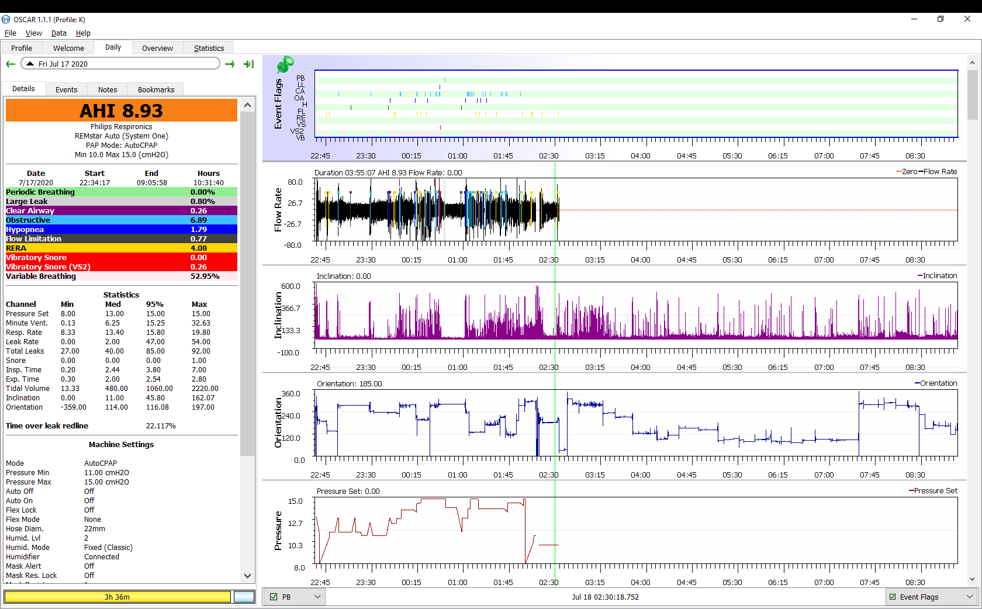The width and height of the screenshot is (982, 609).
Task: Click the Vibratory Snore (VS2) row
Action: point(122,267)
